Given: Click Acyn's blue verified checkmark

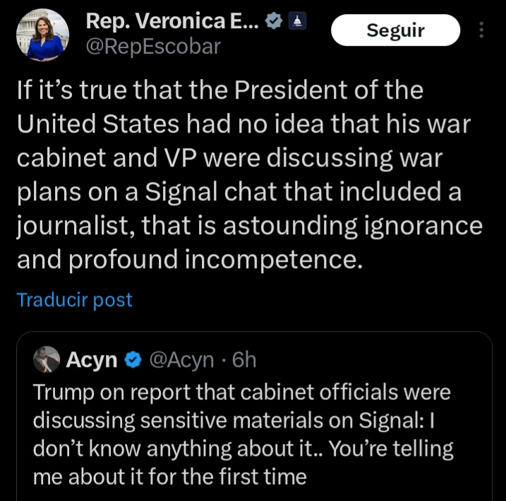Looking at the screenshot, I should coord(132,361).
